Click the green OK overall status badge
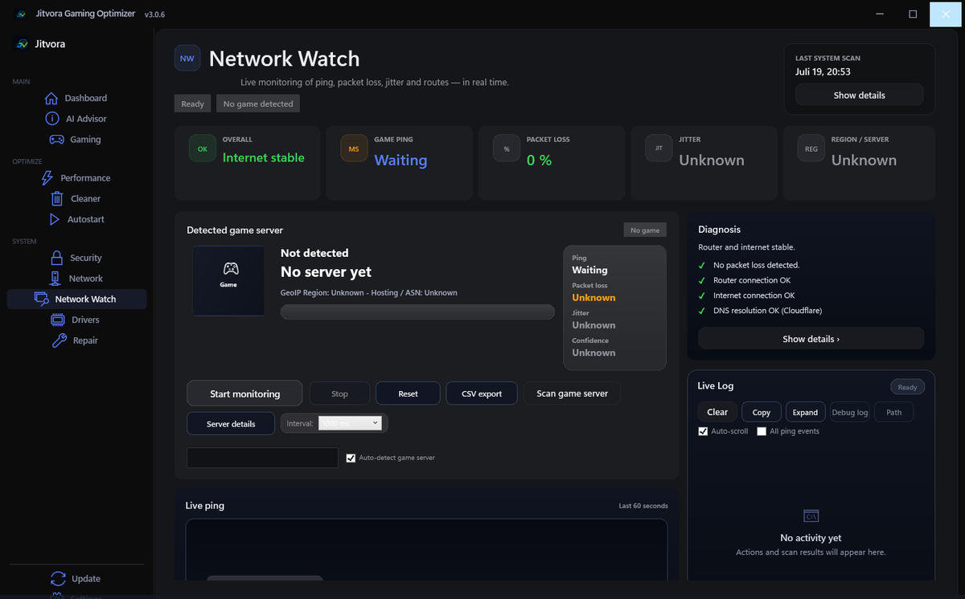965x599 pixels. 202,149
